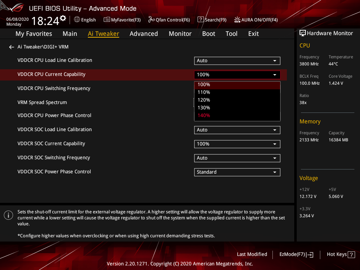360x270 pixels.
Task: Select 120% current capability option
Action: (x=237, y=100)
